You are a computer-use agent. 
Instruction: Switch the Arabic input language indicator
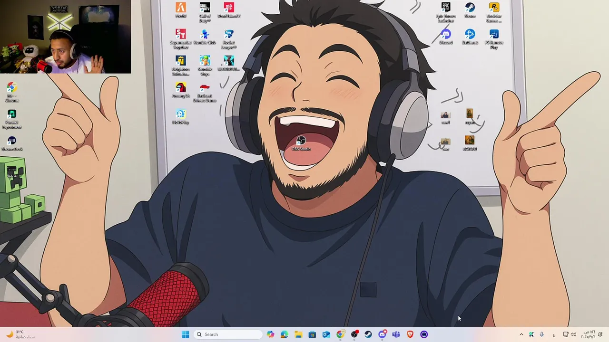click(x=554, y=334)
